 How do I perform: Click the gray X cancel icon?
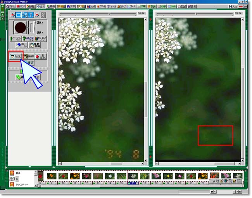pos(43,15)
